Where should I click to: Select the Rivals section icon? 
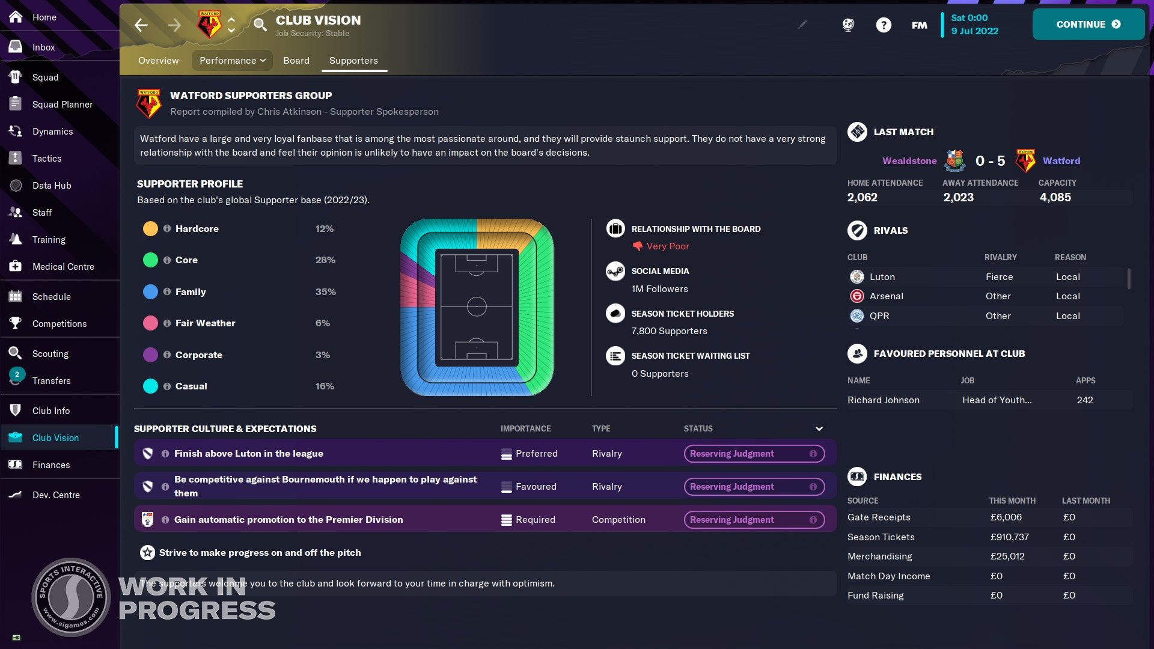tap(856, 230)
